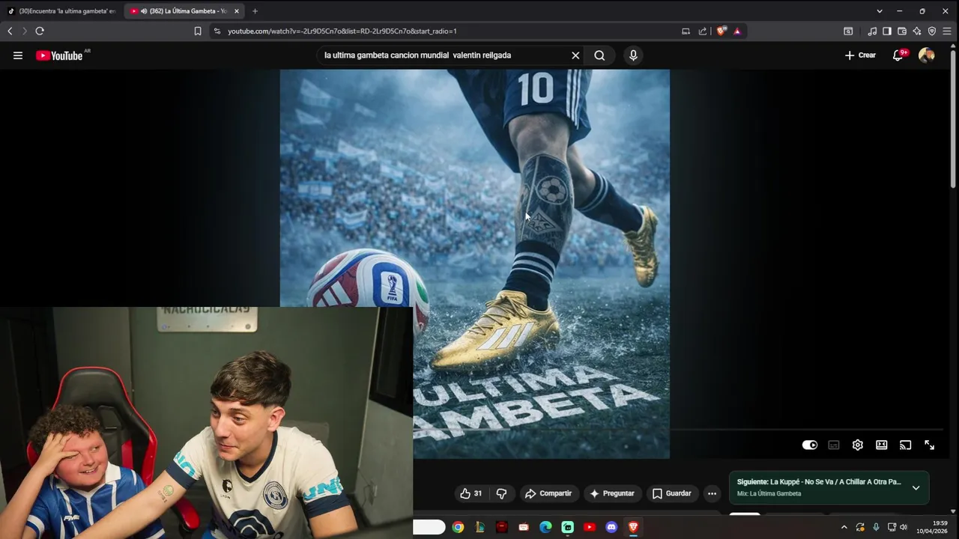This screenshot has height=539, width=959.
Task: Open volume control in system tray
Action: (x=904, y=527)
